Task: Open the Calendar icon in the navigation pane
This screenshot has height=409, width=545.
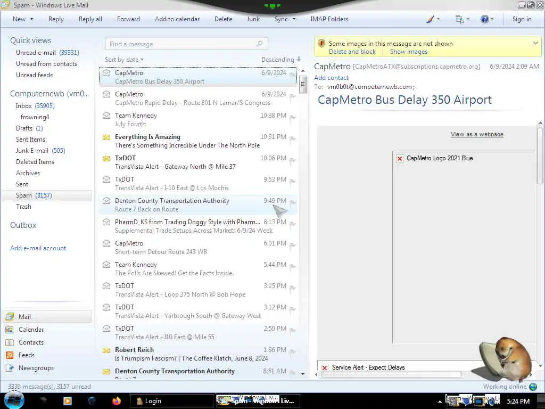Action: [x=10, y=329]
